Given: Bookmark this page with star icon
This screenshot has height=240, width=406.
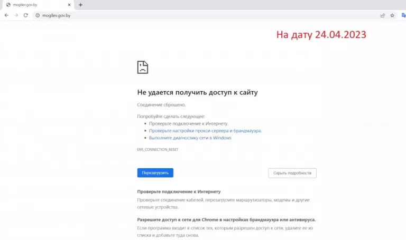Looking at the screenshot, I should 392,16.
